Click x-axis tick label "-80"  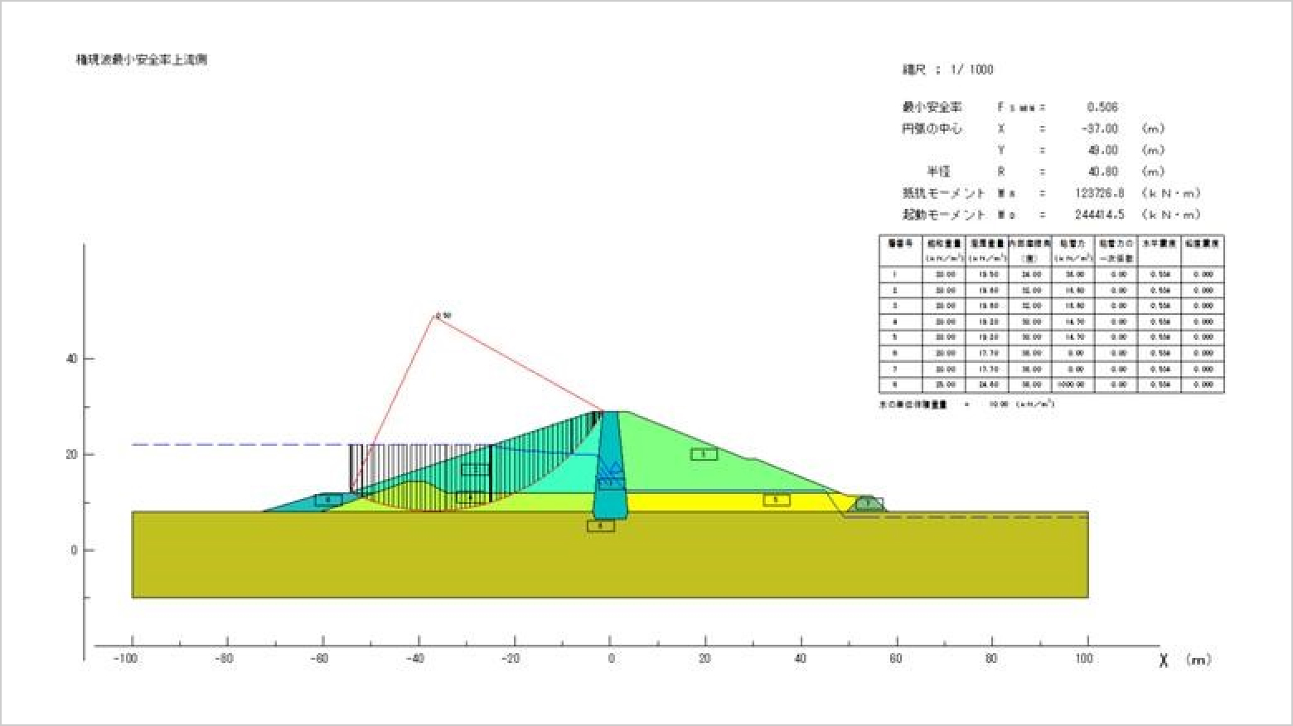pos(224,659)
